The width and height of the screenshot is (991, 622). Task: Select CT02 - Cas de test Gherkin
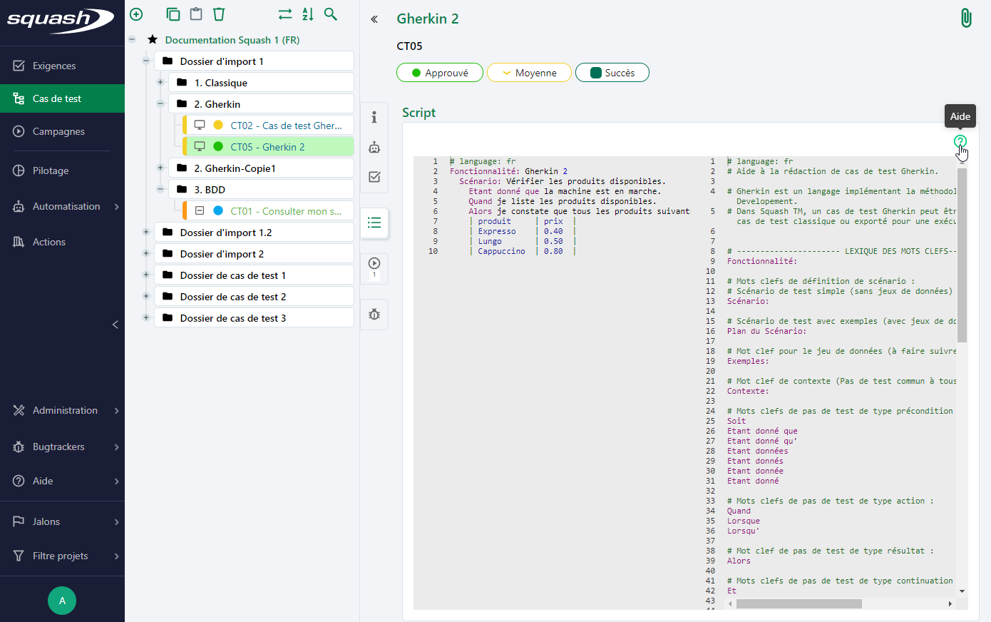pyautogui.click(x=286, y=126)
